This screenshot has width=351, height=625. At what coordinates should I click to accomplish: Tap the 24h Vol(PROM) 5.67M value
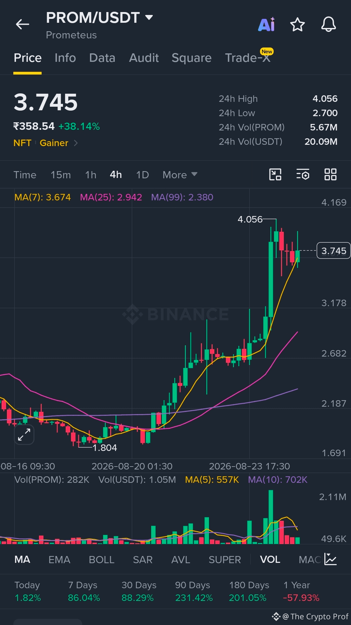[324, 127]
